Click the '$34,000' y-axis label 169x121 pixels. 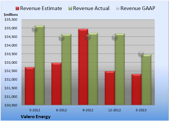pyautogui.click(x=11, y=45)
